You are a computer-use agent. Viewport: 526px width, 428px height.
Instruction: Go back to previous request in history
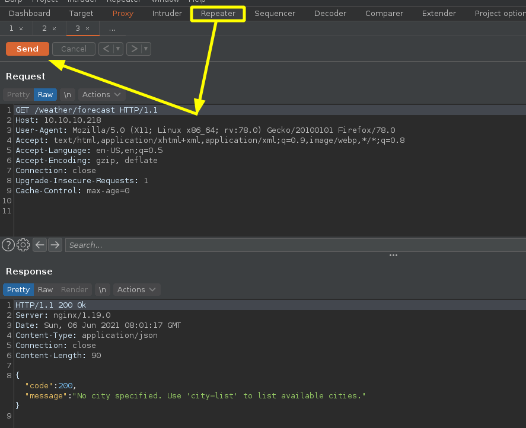106,49
